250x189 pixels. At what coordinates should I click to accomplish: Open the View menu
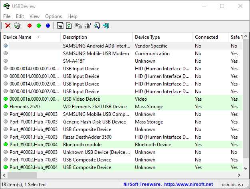[x=34, y=16]
